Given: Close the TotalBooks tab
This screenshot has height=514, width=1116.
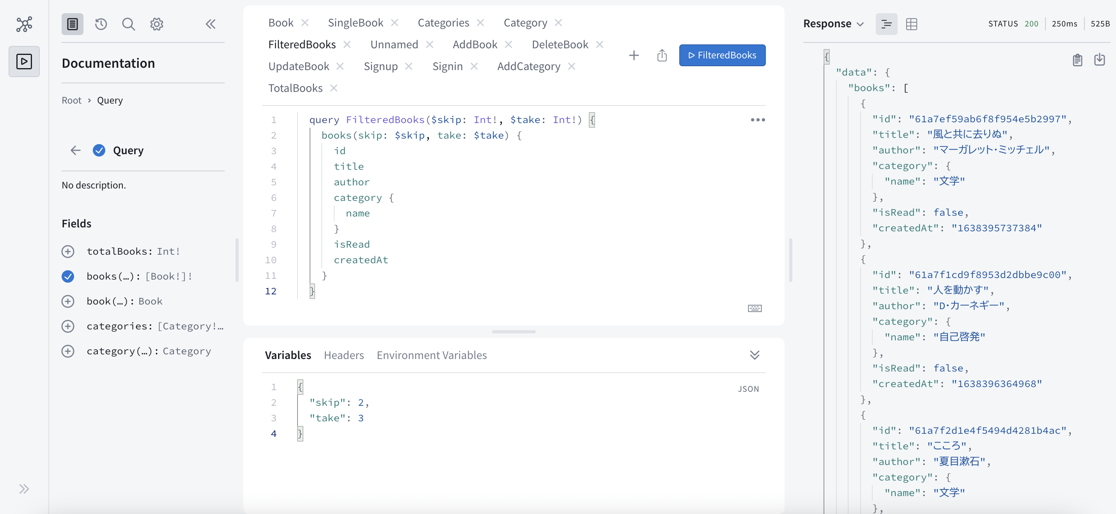Looking at the screenshot, I should 333,88.
